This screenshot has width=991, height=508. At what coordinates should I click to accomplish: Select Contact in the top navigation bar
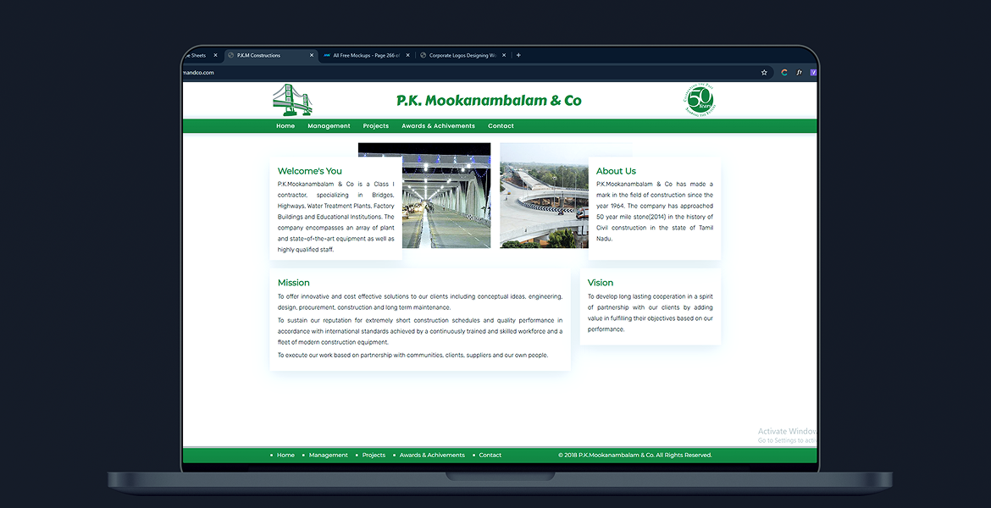tap(501, 126)
